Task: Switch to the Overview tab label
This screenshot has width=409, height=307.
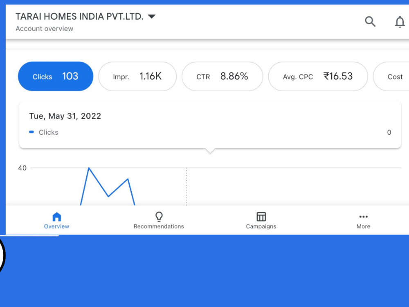Action: click(56, 226)
